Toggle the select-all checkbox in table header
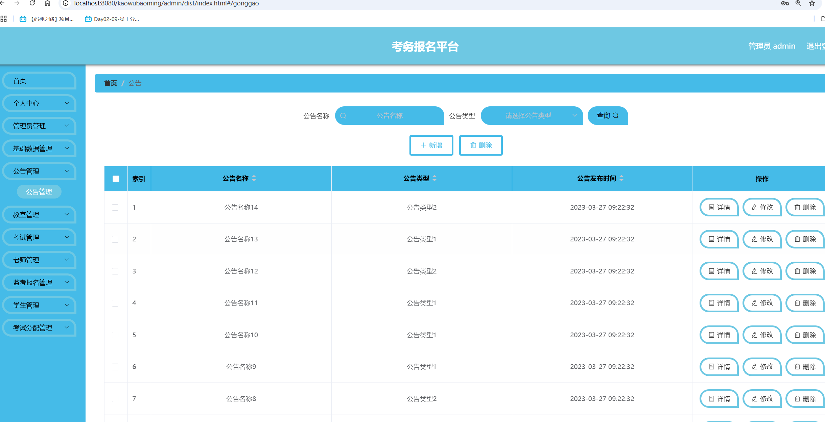This screenshot has height=422, width=825. tap(116, 179)
